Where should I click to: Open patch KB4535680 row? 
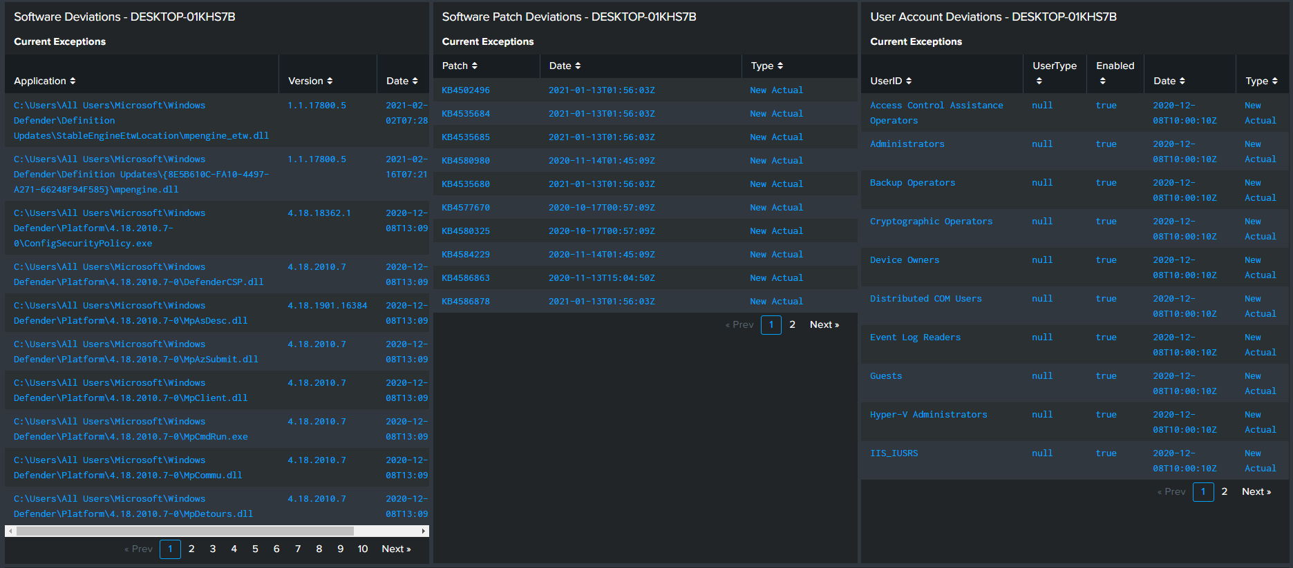point(645,184)
